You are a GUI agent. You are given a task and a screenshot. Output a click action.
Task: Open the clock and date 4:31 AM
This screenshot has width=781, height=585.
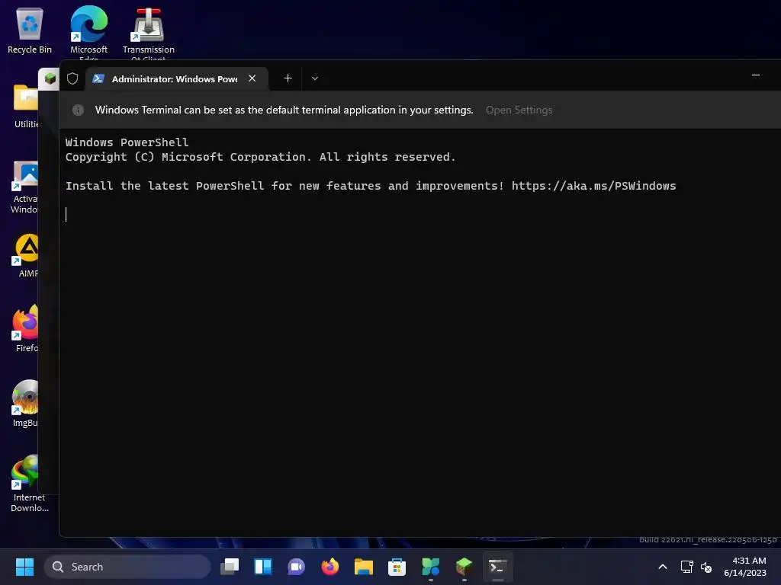click(x=745, y=567)
